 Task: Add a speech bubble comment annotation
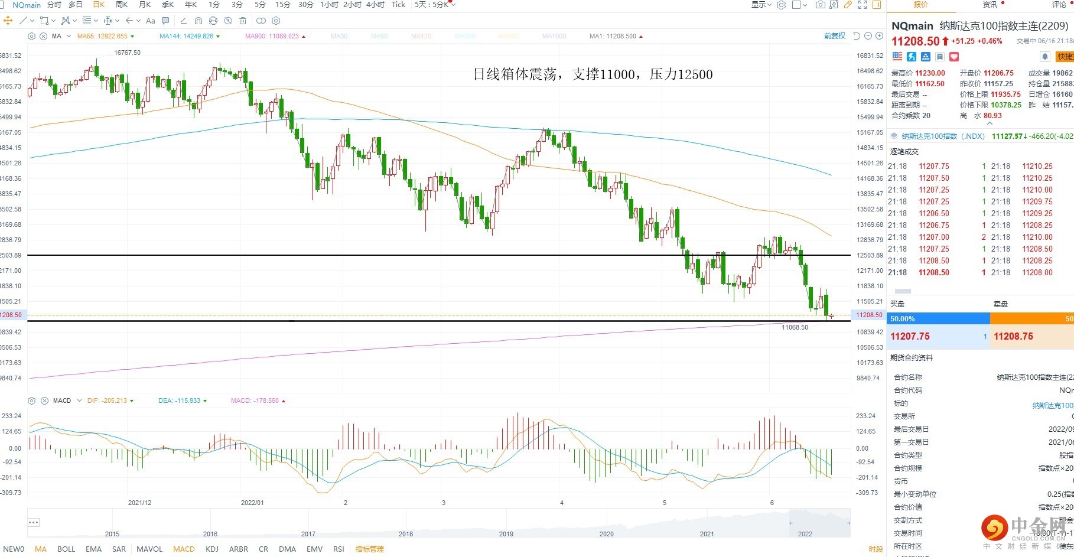click(x=165, y=21)
